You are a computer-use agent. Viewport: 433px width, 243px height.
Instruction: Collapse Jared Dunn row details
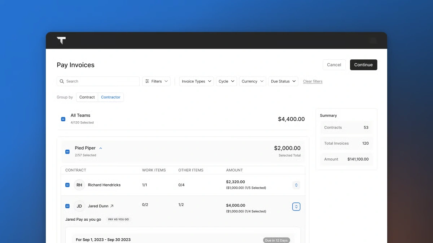point(296,207)
